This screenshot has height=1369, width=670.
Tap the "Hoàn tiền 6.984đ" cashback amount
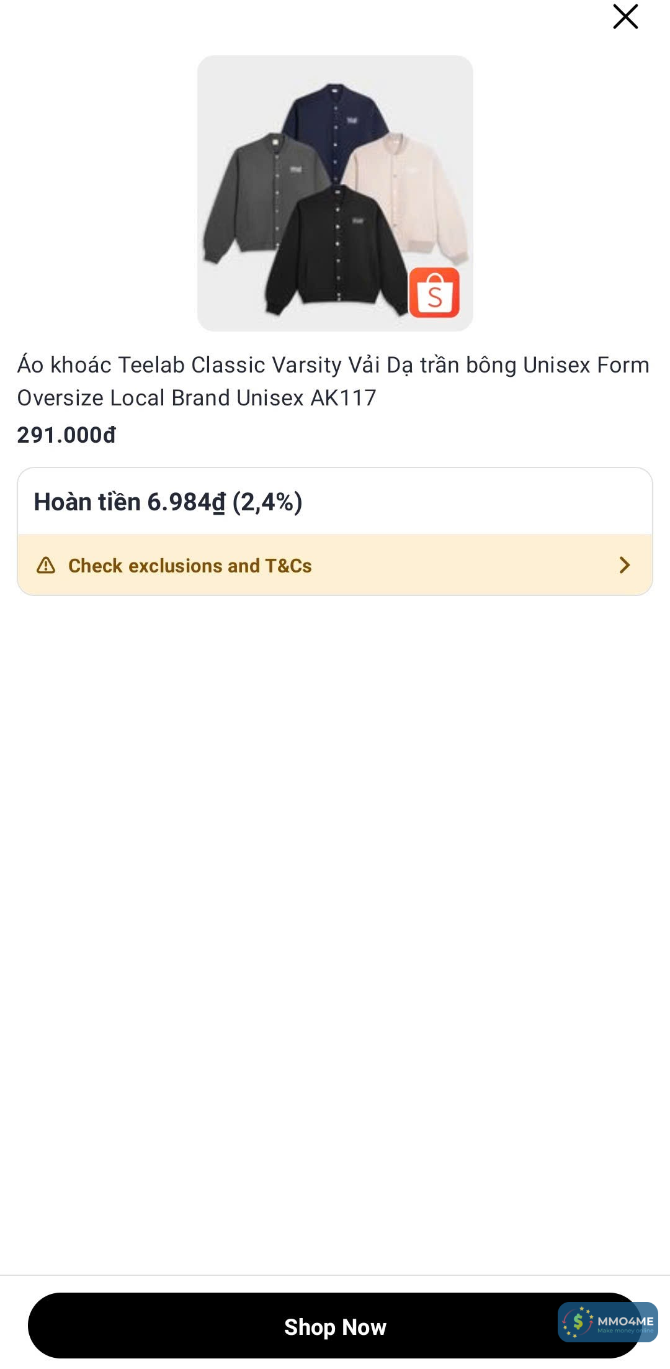point(129,502)
